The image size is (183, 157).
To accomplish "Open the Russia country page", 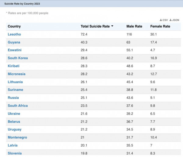I will point(13,98).
